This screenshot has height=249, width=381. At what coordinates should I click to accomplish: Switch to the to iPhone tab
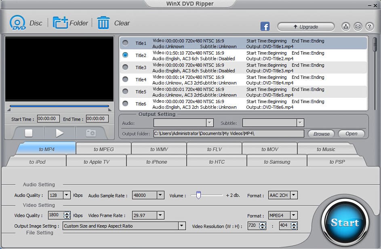click(x=157, y=162)
